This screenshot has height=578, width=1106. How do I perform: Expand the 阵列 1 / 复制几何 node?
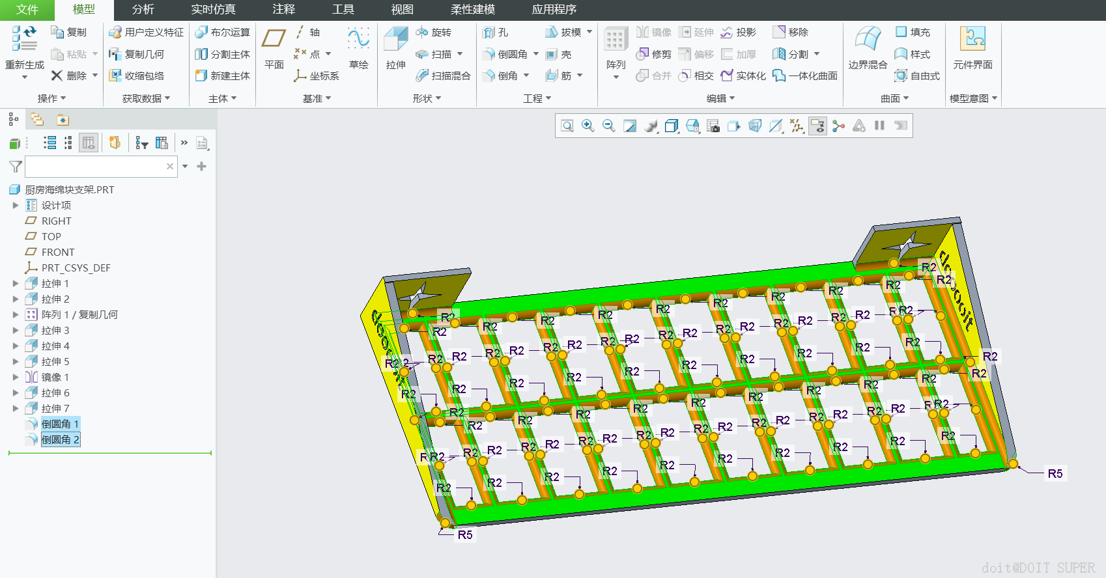click(16, 314)
